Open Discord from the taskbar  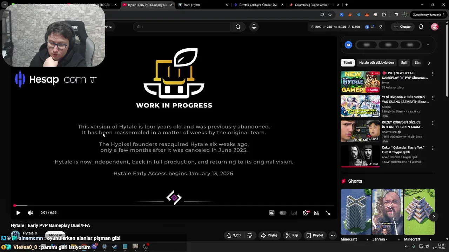pyautogui.click(x=94, y=247)
